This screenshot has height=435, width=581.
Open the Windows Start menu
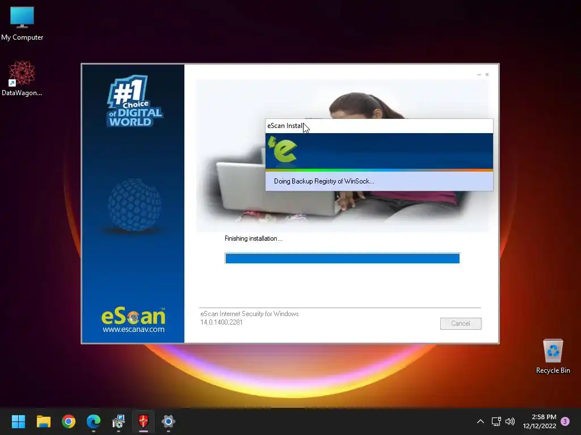click(18, 421)
